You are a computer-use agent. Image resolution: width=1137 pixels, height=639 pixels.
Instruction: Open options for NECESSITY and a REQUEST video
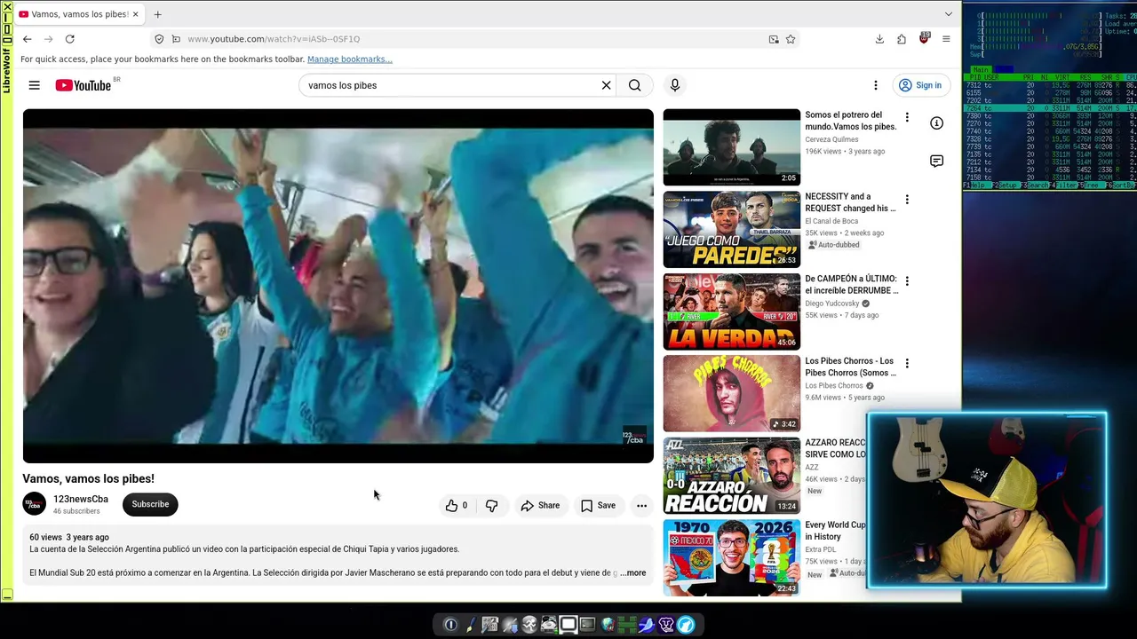click(907, 200)
